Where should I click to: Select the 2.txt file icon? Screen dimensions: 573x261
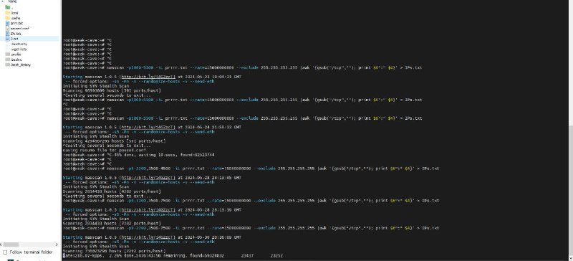coord(7,39)
